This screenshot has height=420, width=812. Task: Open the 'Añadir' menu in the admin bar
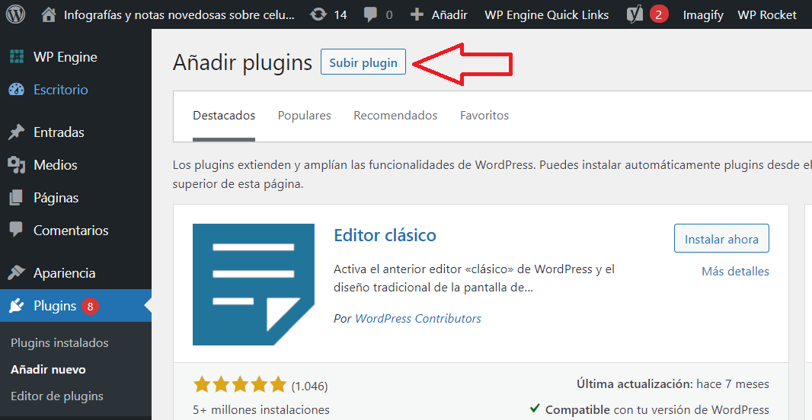449,15
